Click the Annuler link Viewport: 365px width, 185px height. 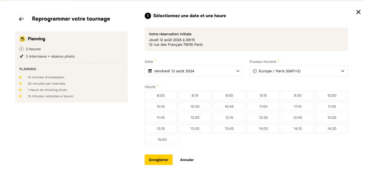187,160
